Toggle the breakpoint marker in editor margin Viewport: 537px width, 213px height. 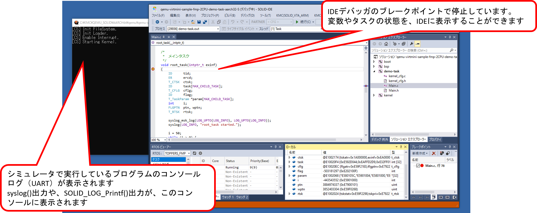click(153, 69)
